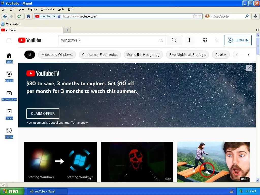Click the YouTubeTV logo in the banner
Screen dimensions: 260x195
click(x=43, y=73)
